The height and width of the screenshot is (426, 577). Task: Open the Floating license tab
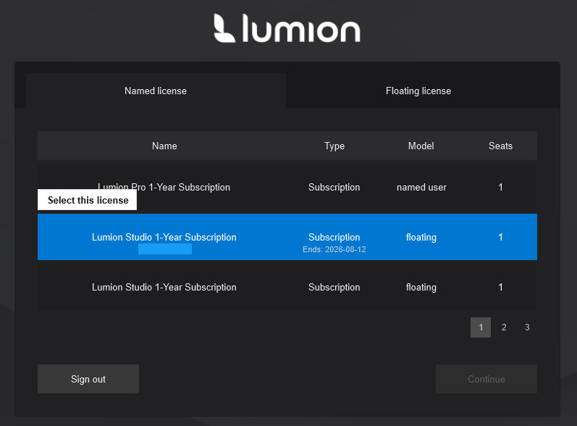pos(418,91)
